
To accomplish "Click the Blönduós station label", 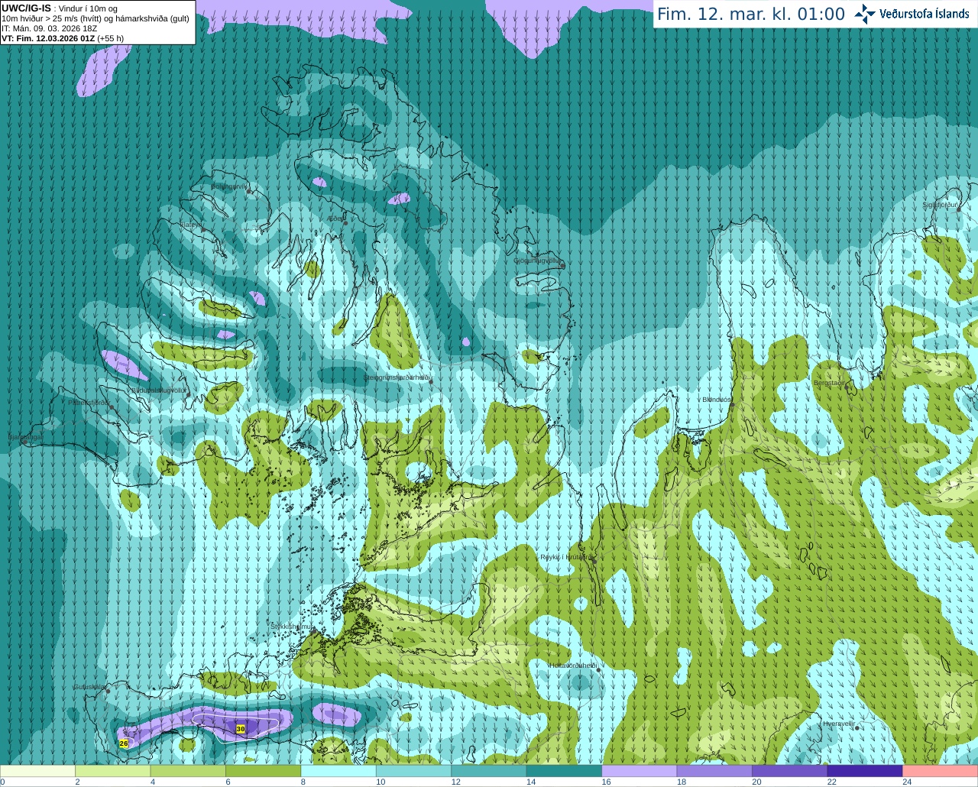I will 717,399.
